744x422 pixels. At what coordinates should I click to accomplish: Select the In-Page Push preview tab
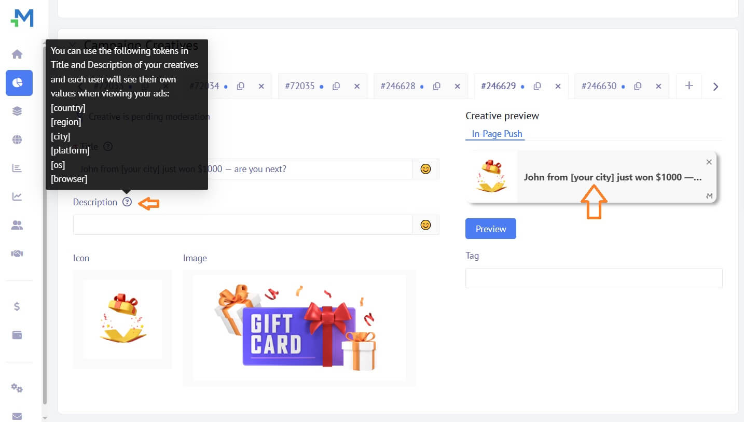497,134
